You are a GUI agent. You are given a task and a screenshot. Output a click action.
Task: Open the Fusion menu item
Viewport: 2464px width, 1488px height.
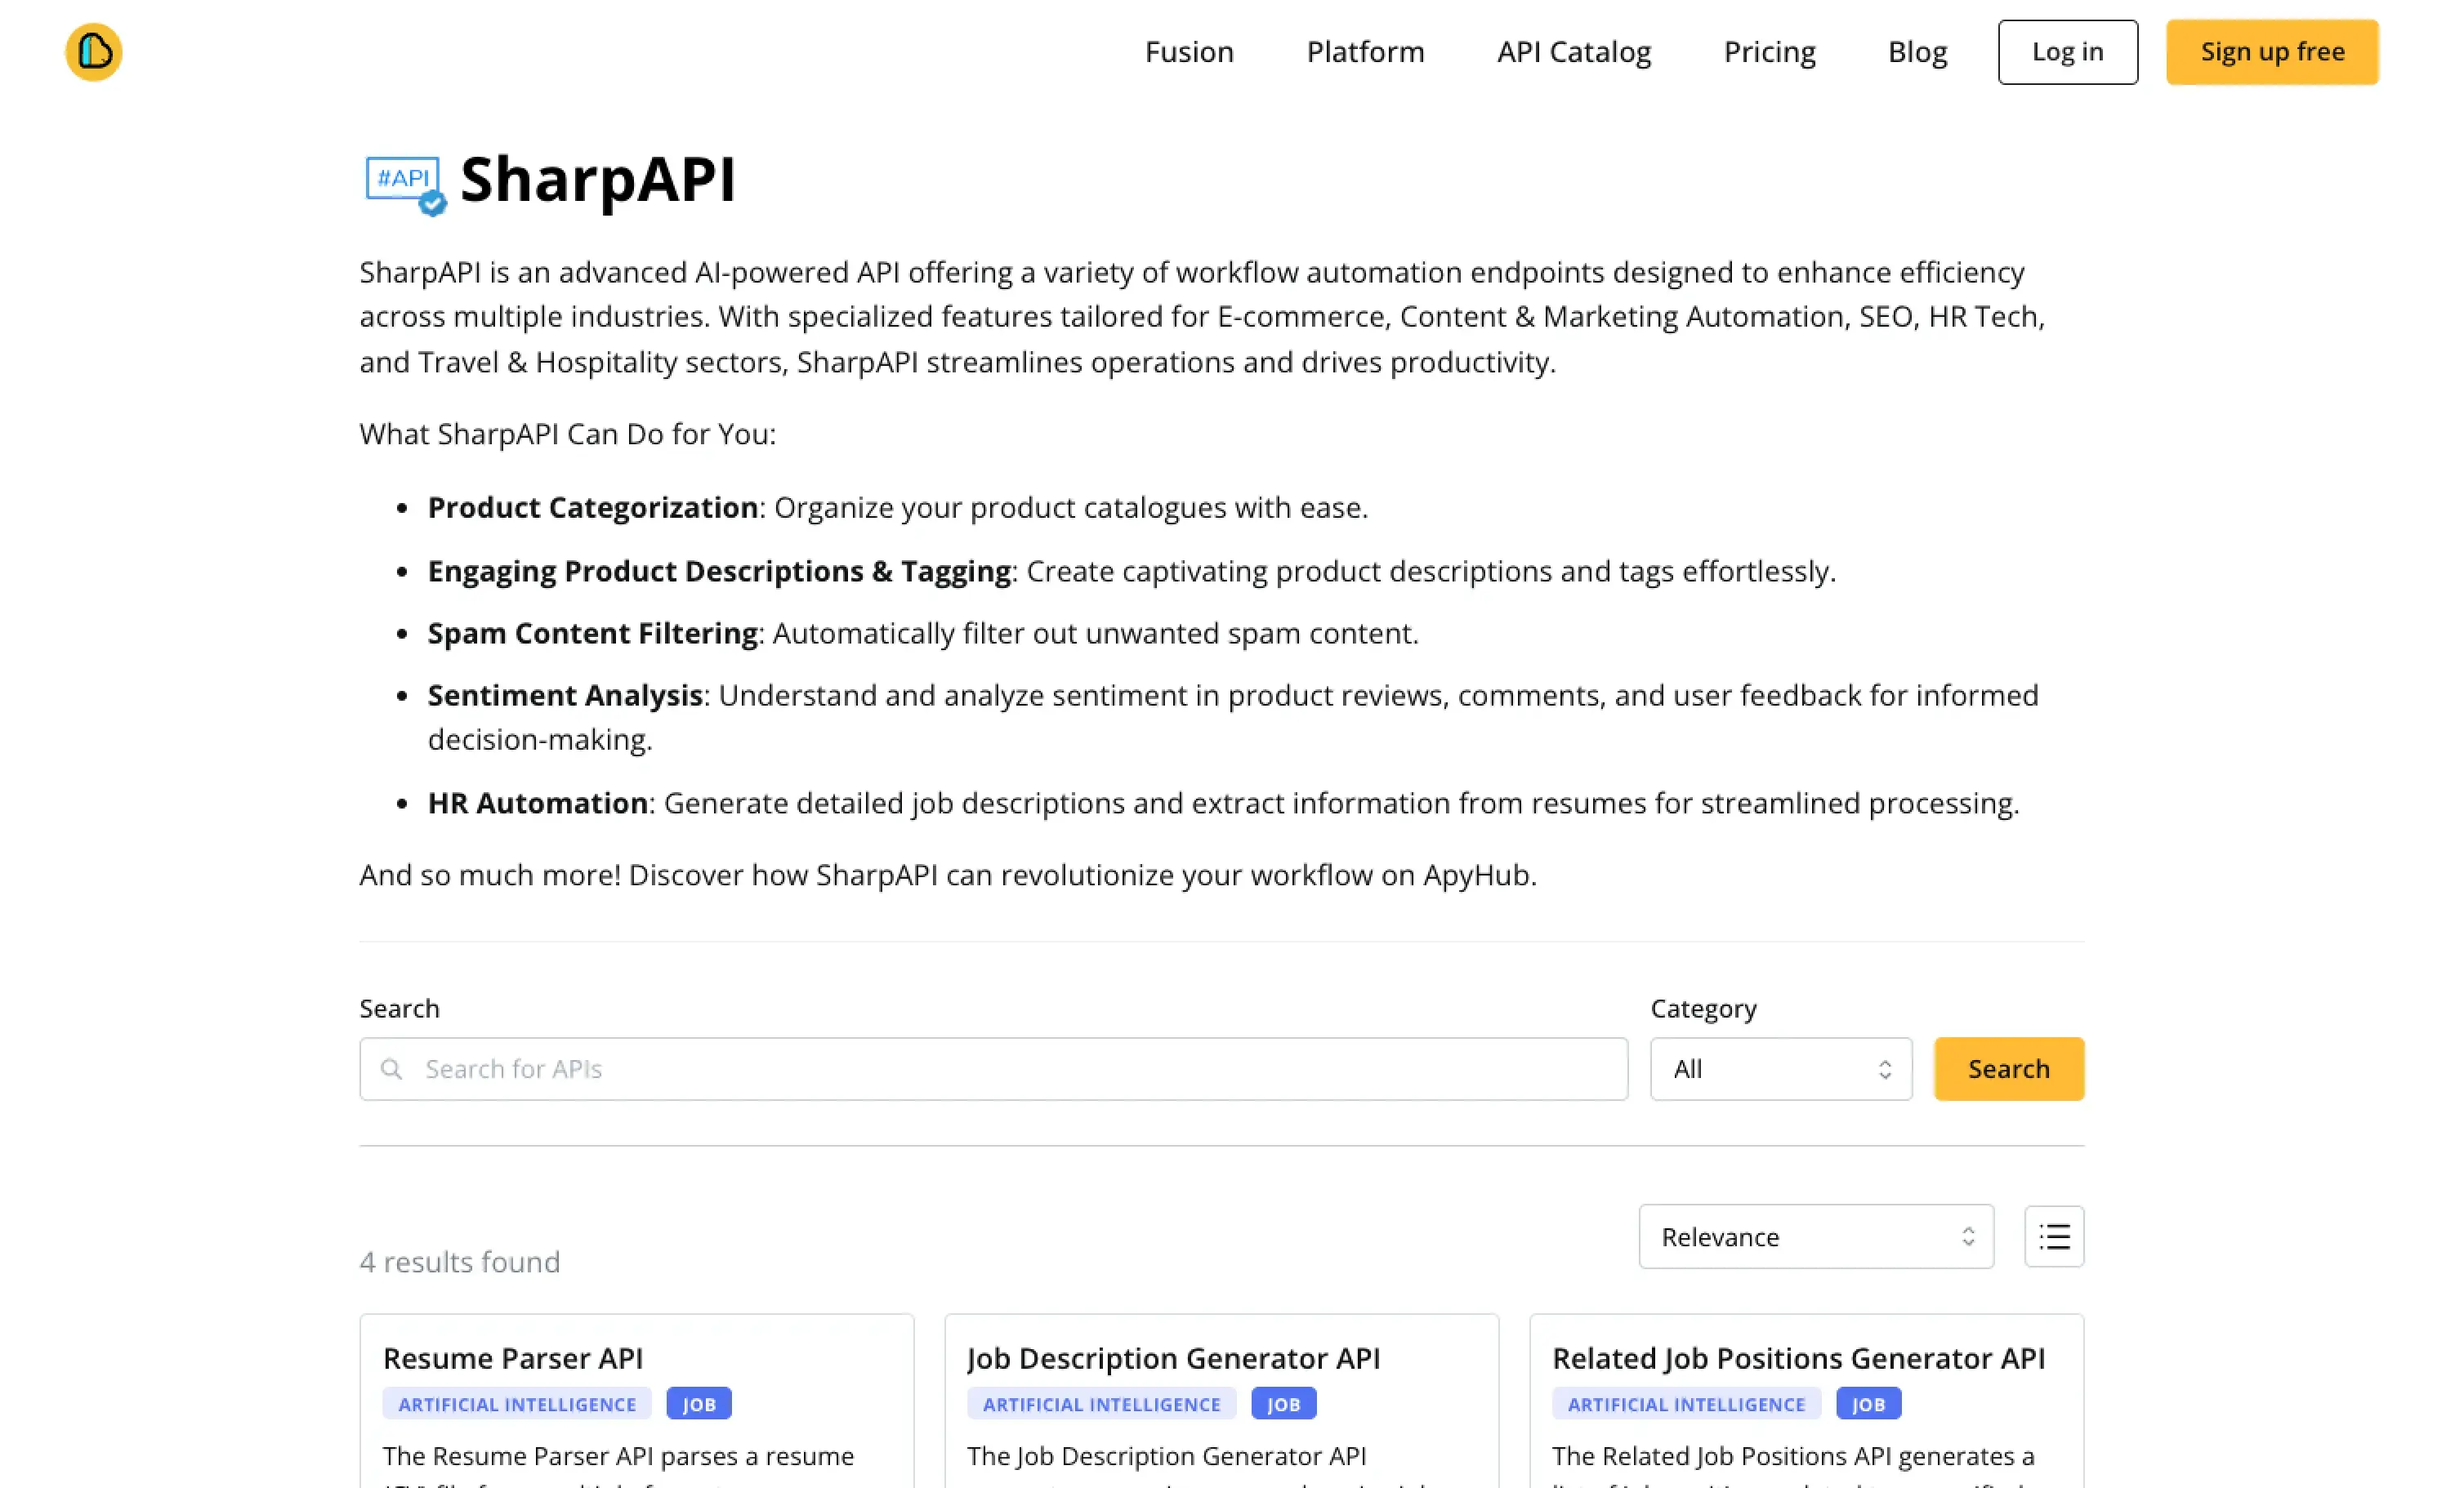pyautogui.click(x=1189, y=52)
